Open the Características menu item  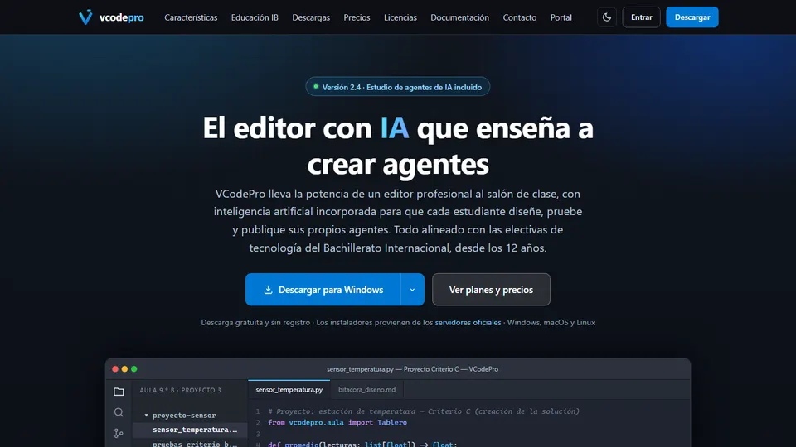191,17
